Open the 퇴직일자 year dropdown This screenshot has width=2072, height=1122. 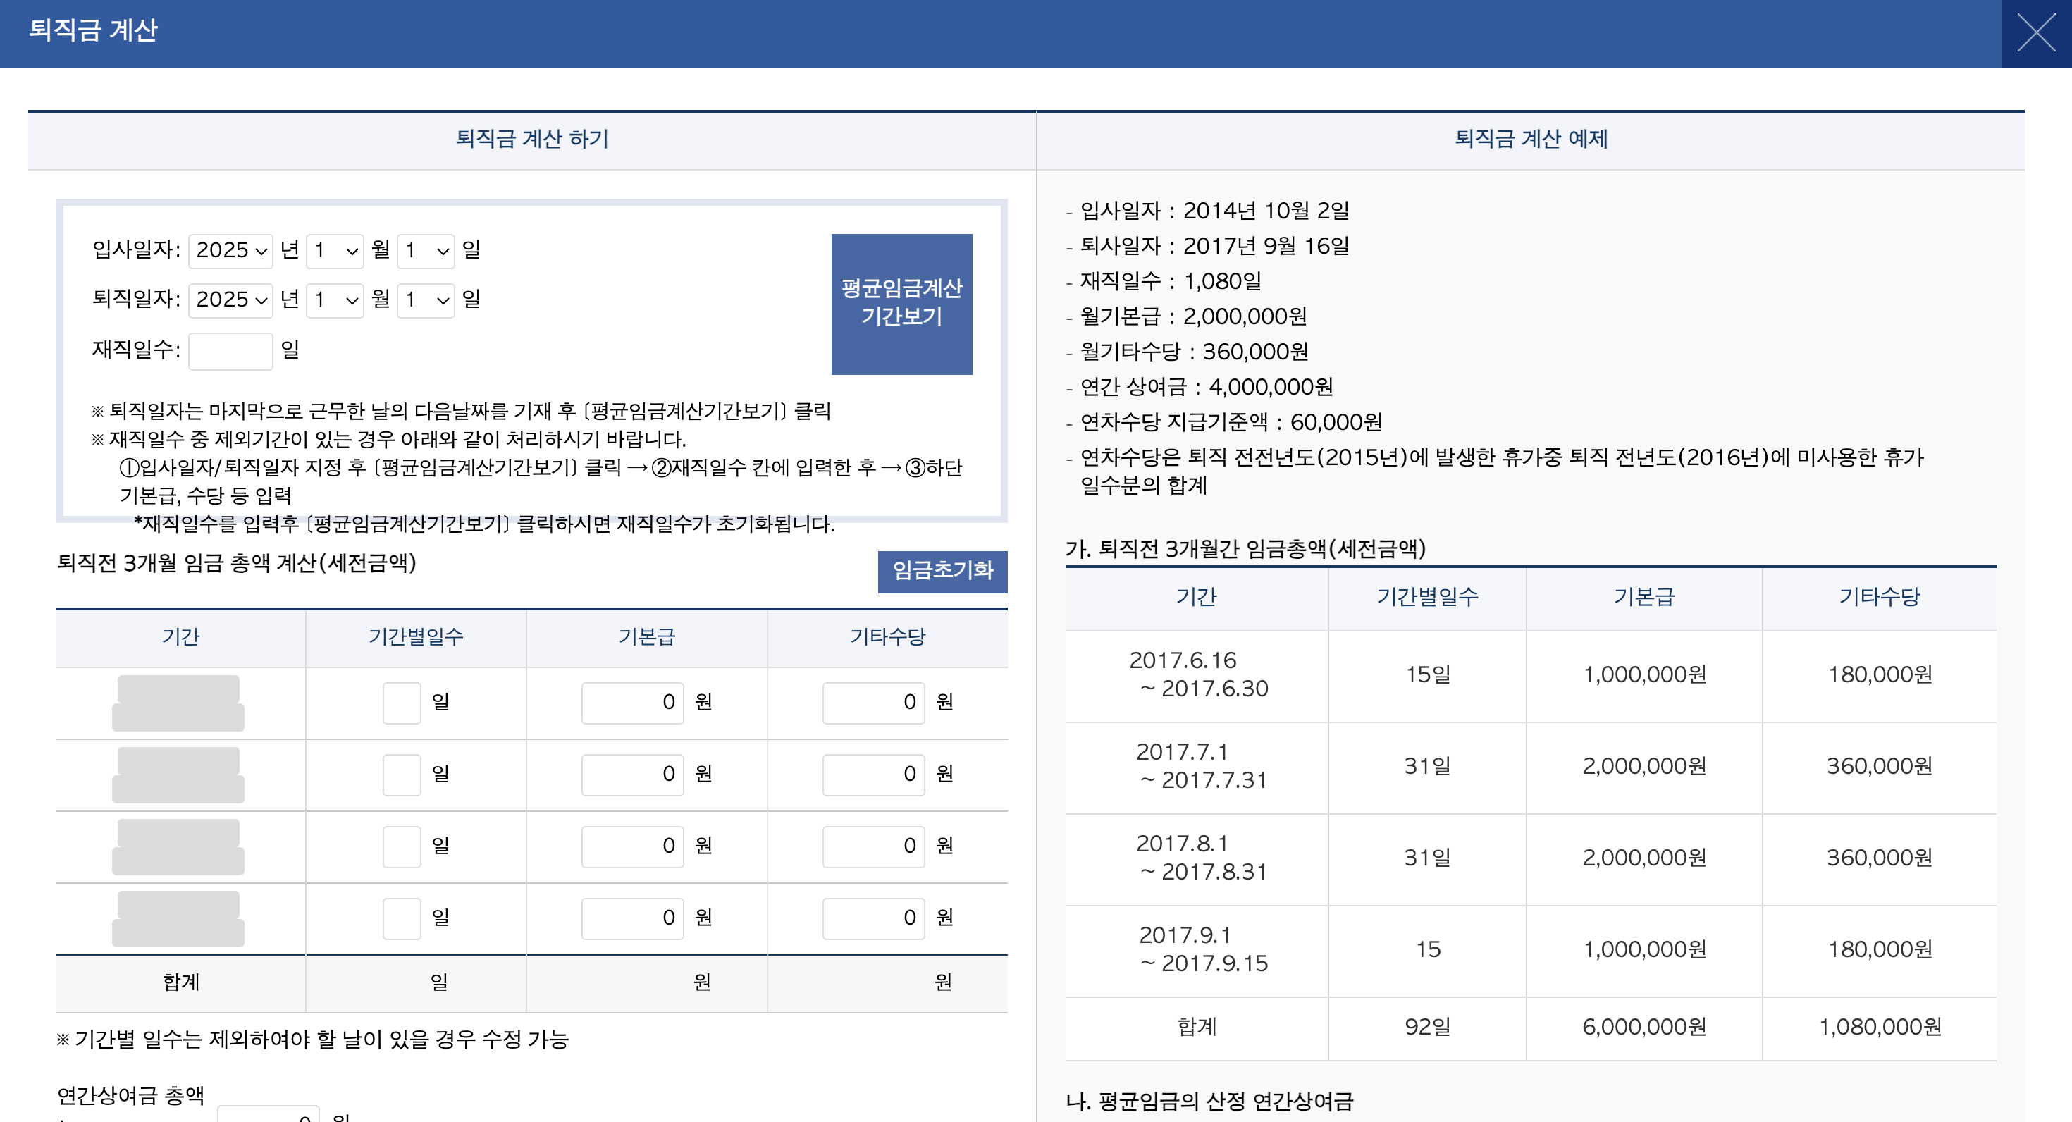[229, 301]
